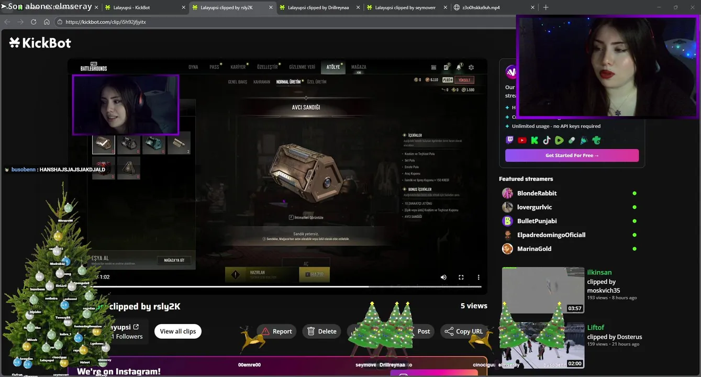The image size is (701, 377).
Task: Close the 'clipped by rsly2K' tab
Action: click(x=271, y=8)
